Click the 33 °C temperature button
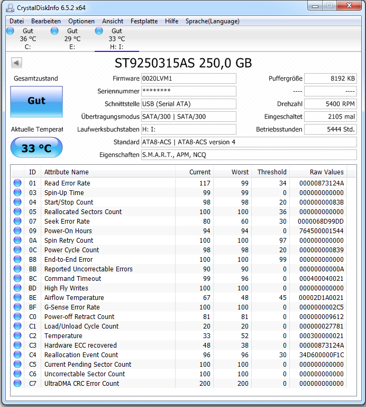The width and height of the screenshot is (366, 407). tap(36, 148)
